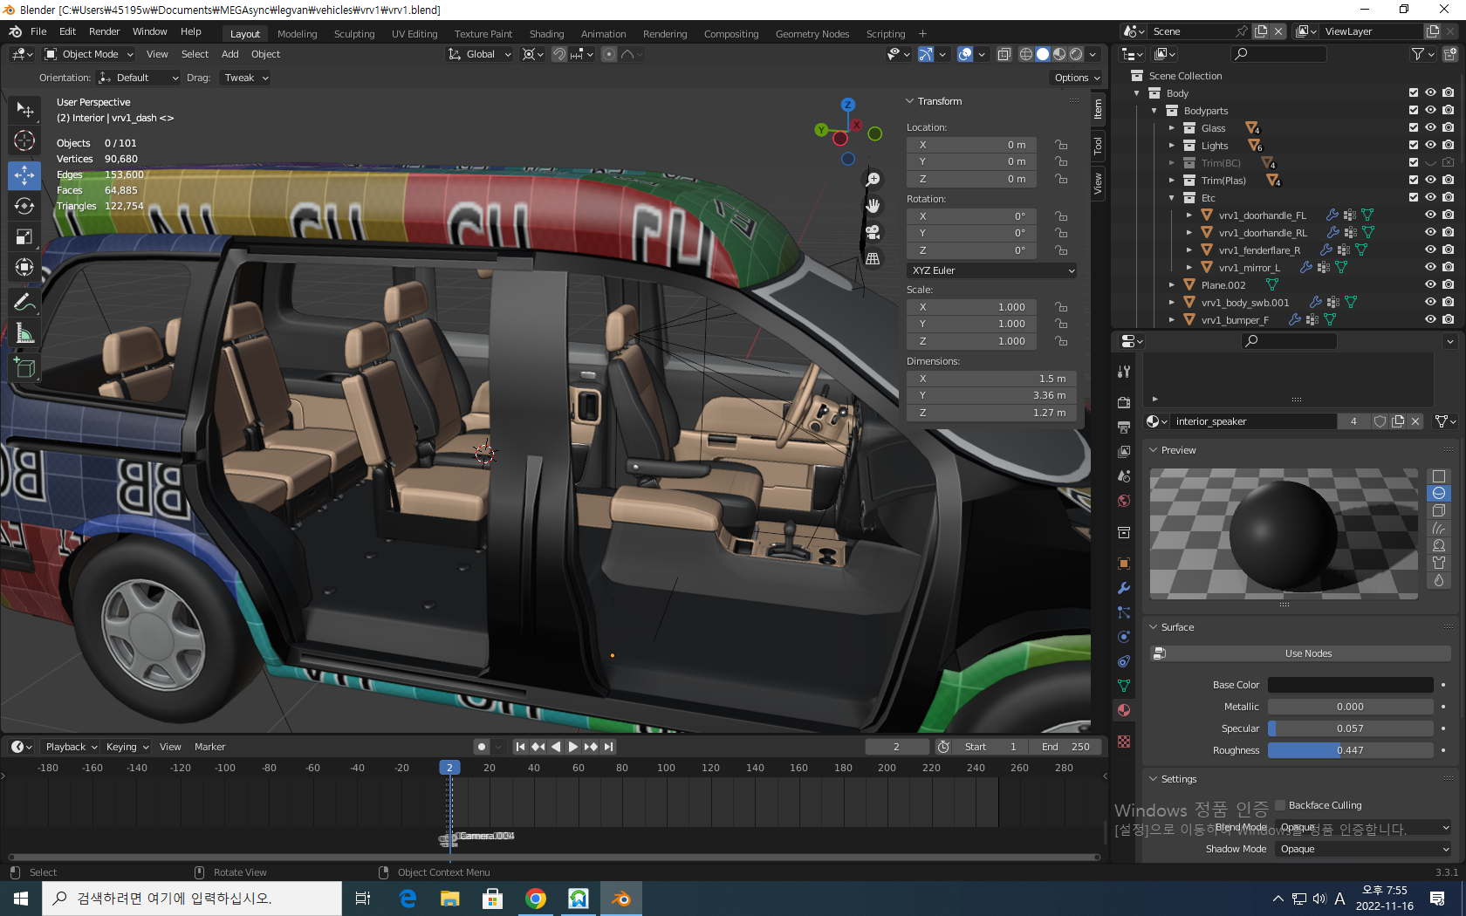
Task: Activate the Rotate tool
Action: 24,206
